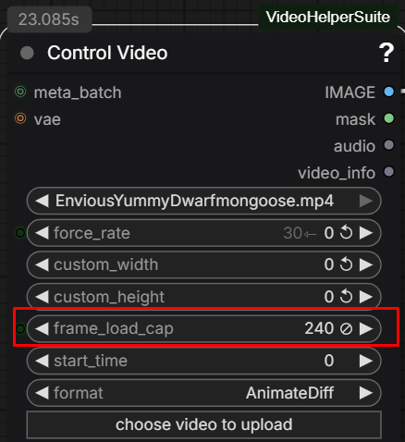Reset custom_width with its reset icon
405x442 pixels.
pos(346,264)
